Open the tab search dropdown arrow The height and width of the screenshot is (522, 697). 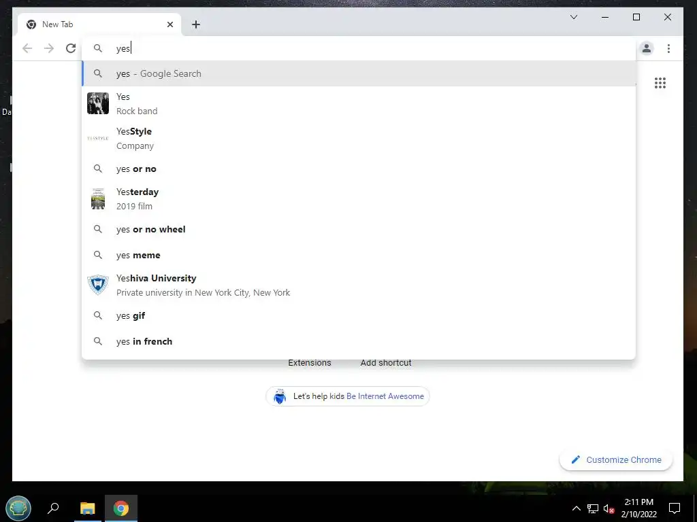click(x=574, y=17)
